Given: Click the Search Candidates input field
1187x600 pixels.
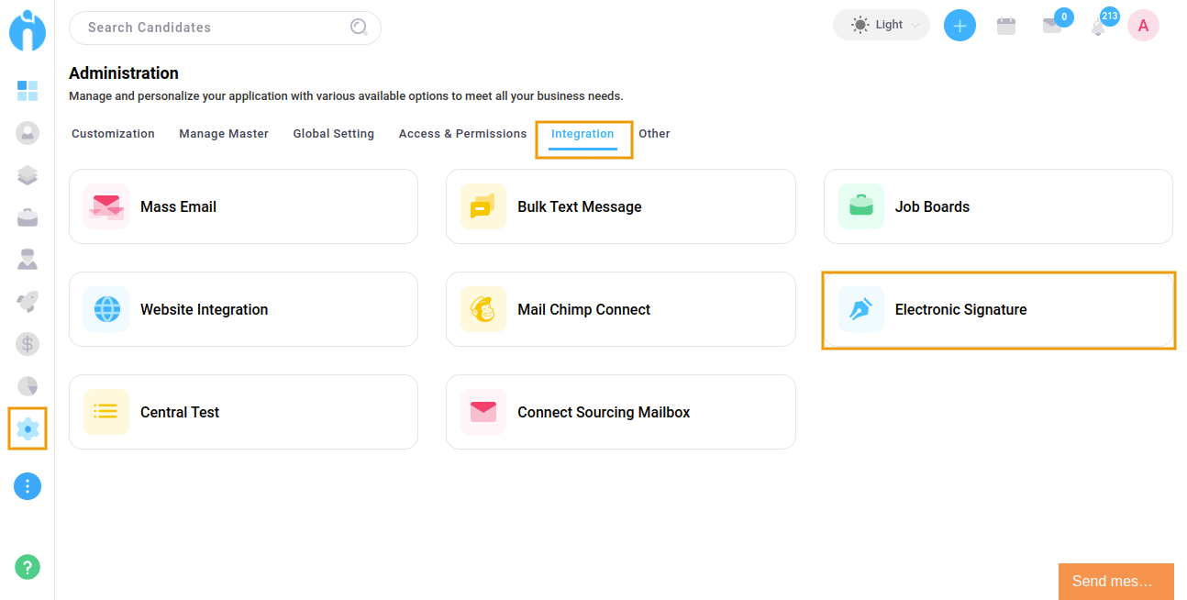Looking at the screenshot, I should [216, 28].
